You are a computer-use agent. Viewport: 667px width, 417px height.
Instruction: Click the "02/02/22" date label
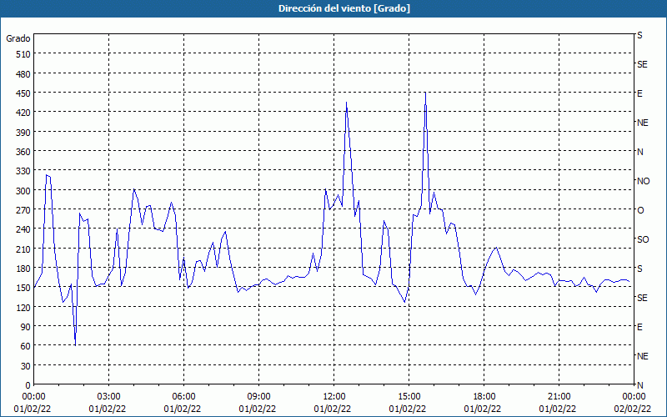pos(633,409)
